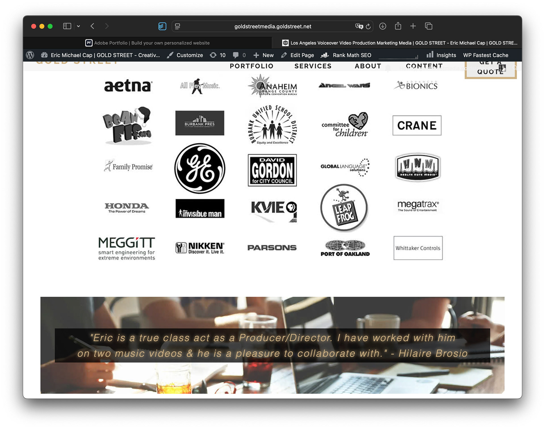Go back to the previous page

point(92,26)
